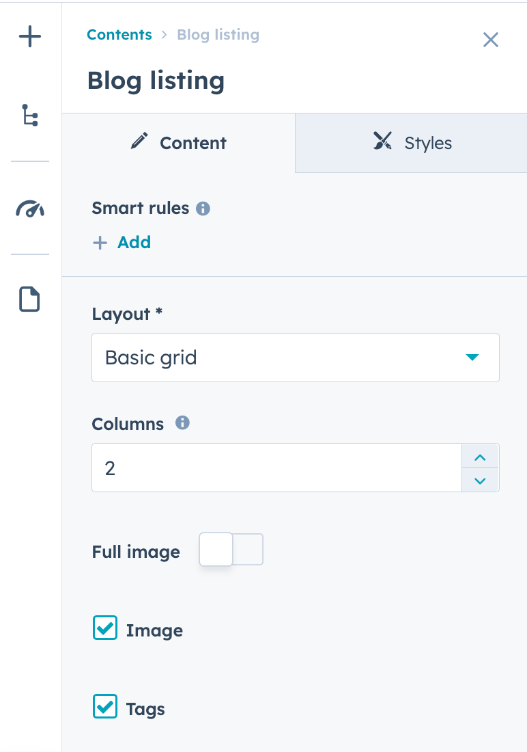Uncheck the Tags checkbox
527x752 pixels.
[105, 707]
